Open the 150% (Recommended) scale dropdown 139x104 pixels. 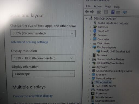point(43,33)
